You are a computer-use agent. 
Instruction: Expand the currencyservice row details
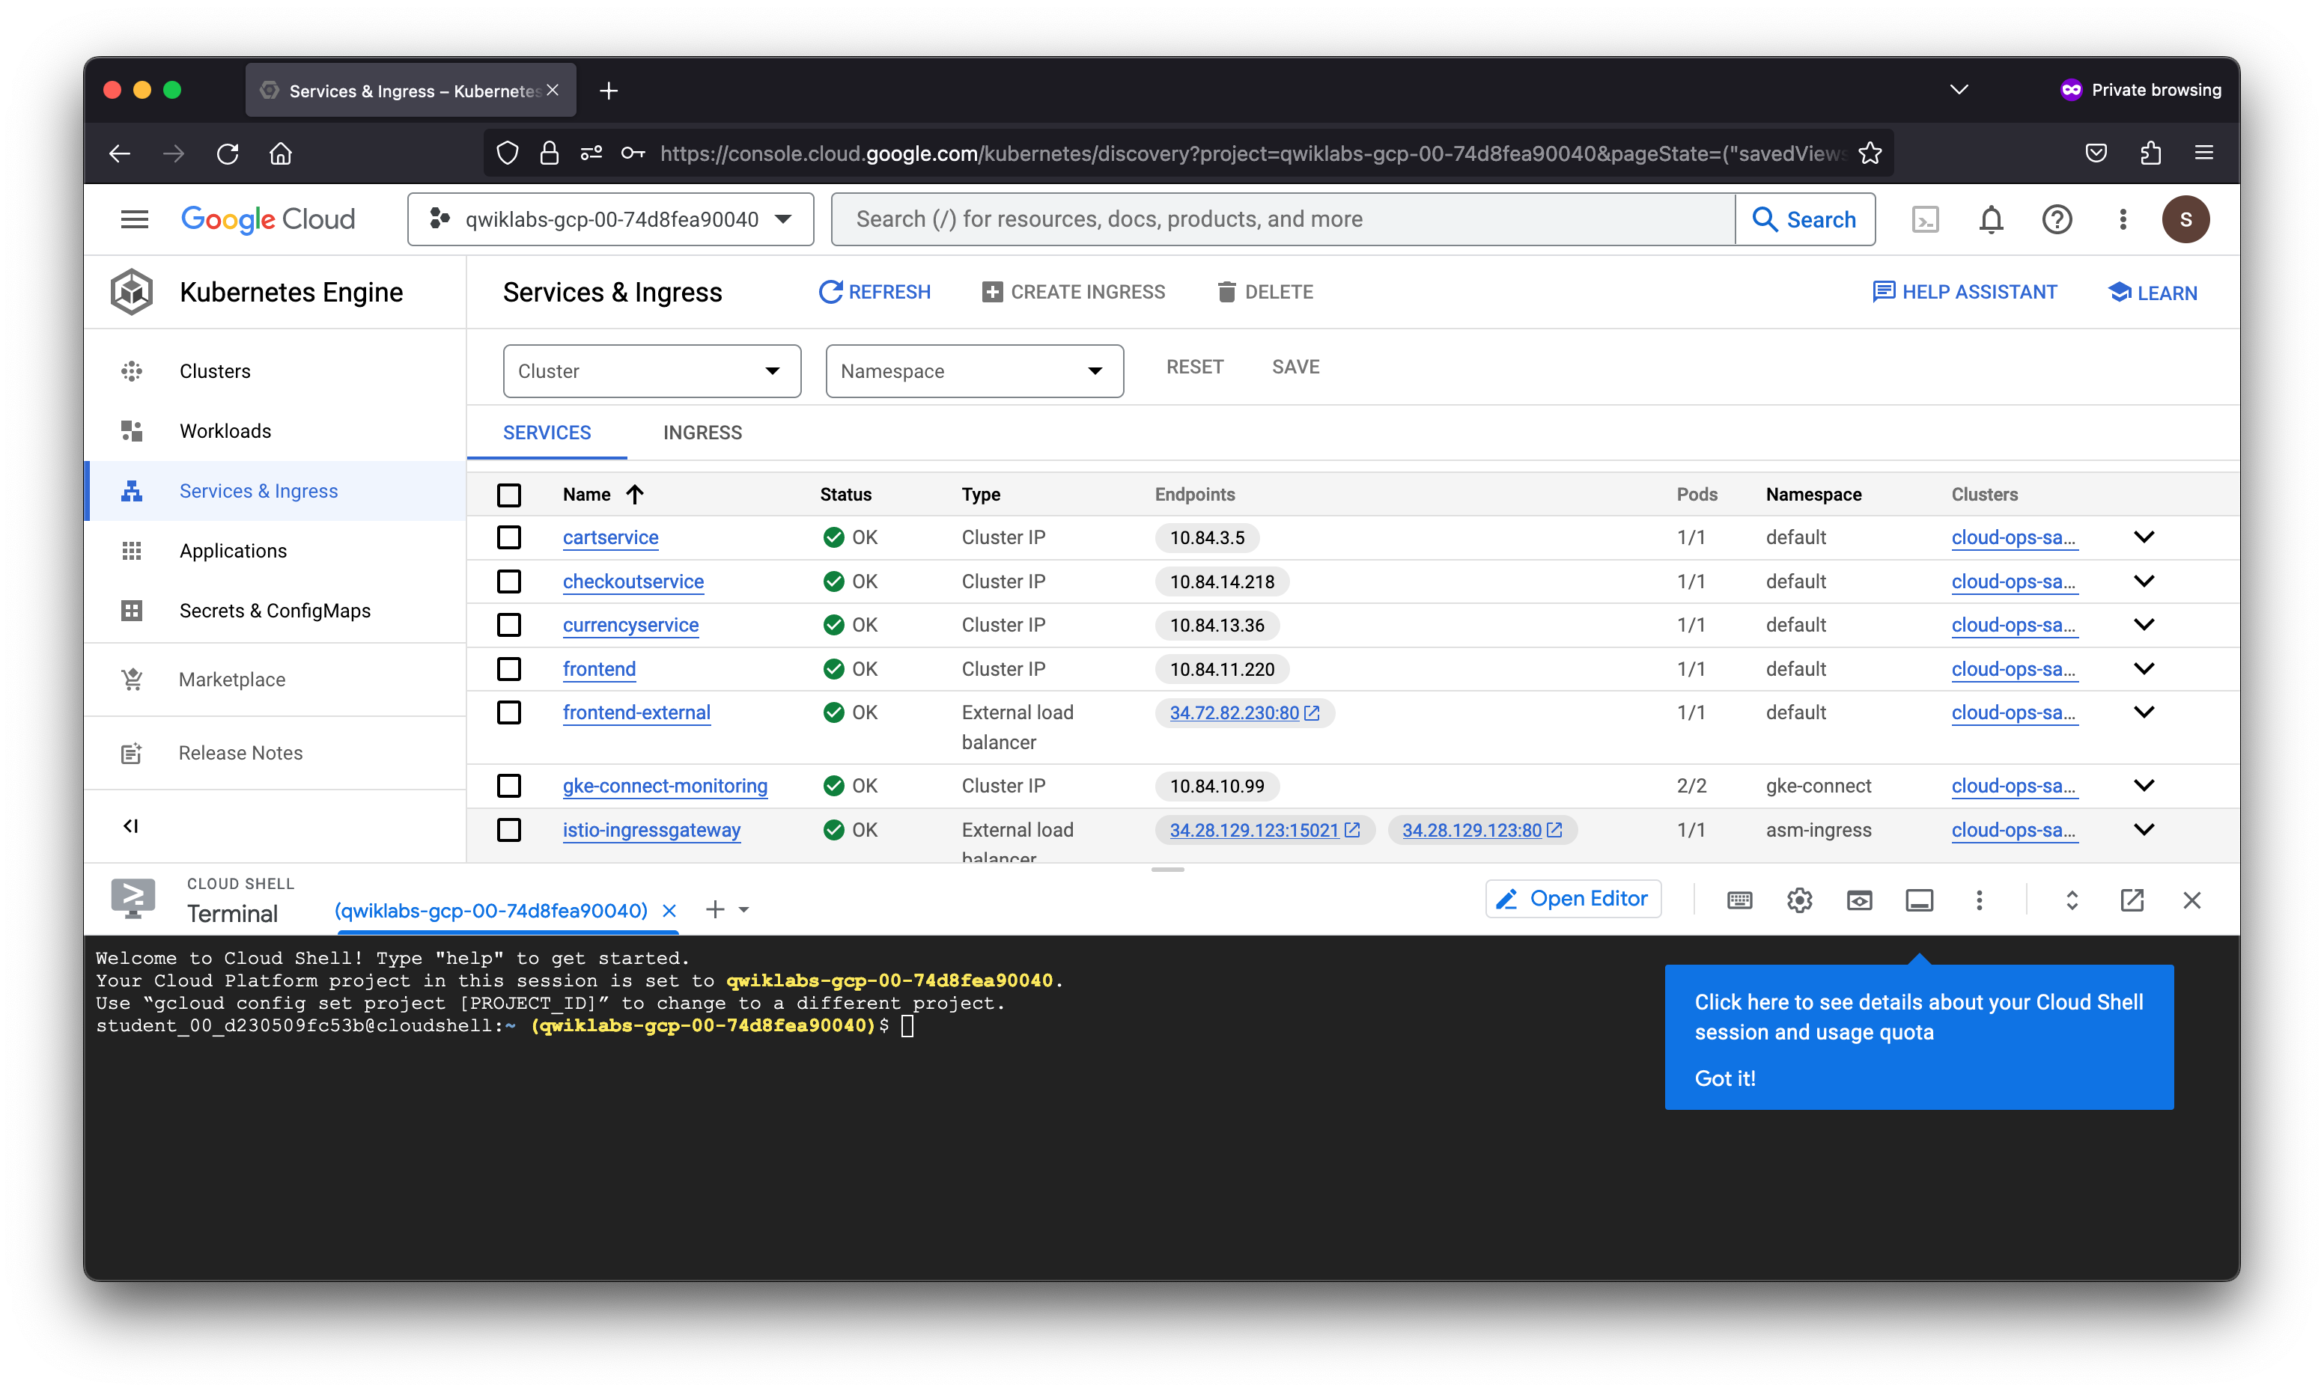point(2144,625)
